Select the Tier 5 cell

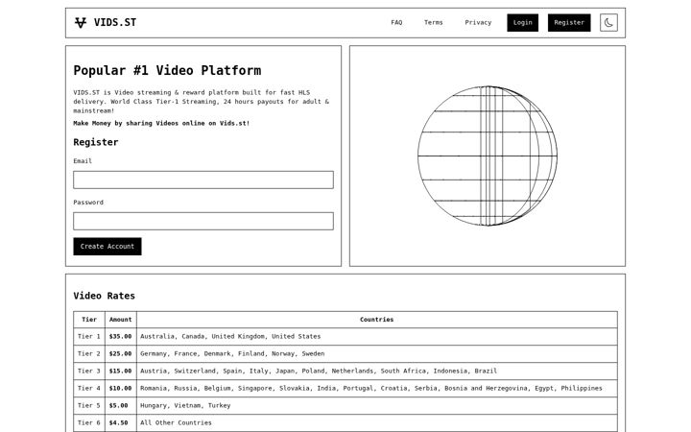click(x=89, y=405)
